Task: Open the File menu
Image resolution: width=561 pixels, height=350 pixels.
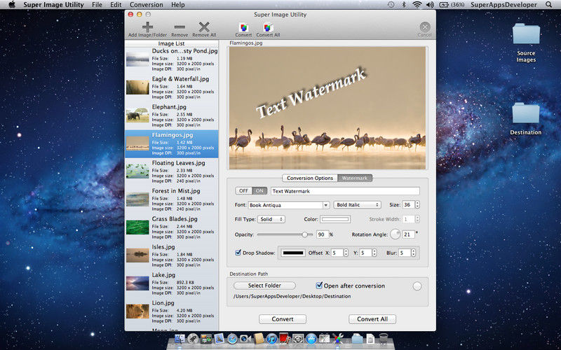Action: tap(97, 5)
